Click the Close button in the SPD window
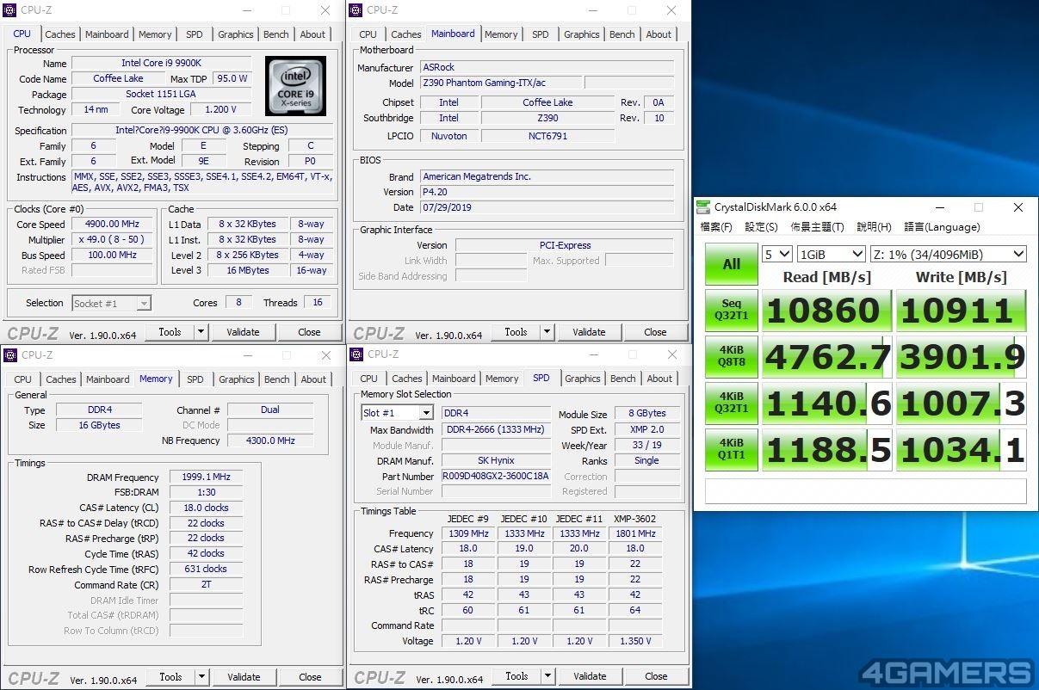The image size is (1039, 690). pyautogui.click(x=656, y=676)
